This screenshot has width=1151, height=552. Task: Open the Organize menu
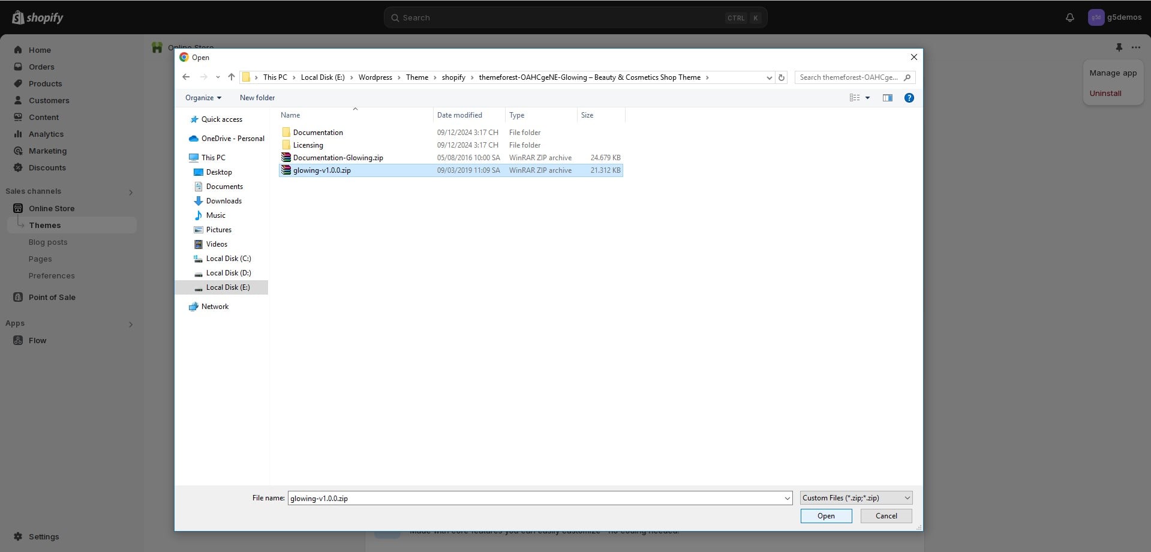coord(203,98)
